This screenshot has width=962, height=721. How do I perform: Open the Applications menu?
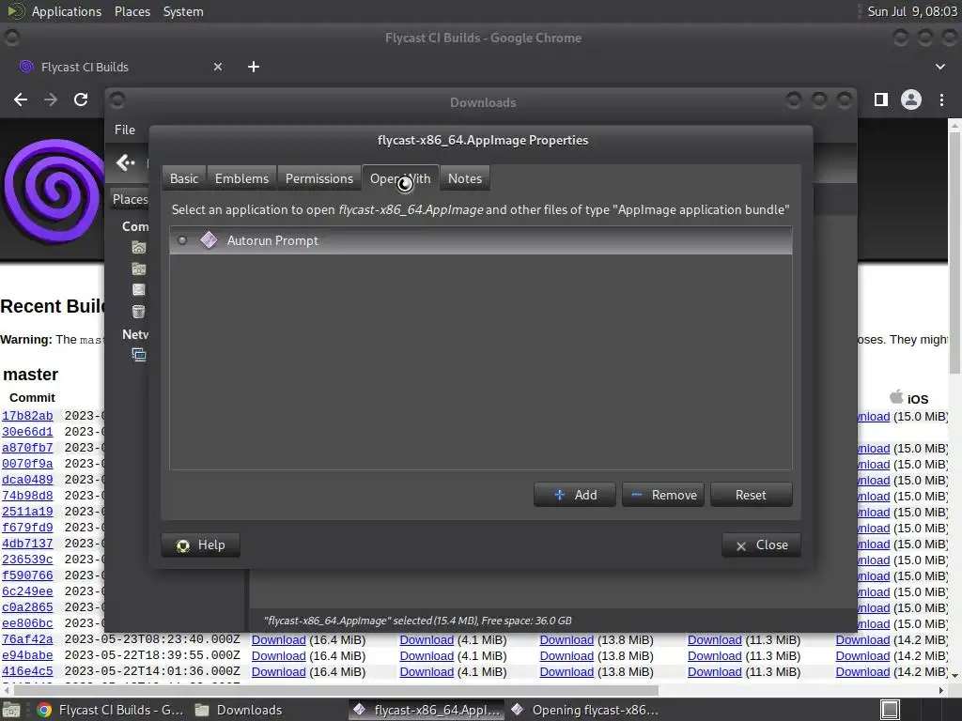(x=67, y=11)
